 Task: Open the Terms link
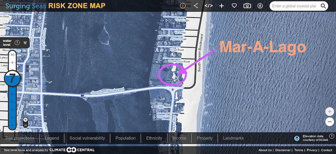pyautogui.click(x=299, y=150)
